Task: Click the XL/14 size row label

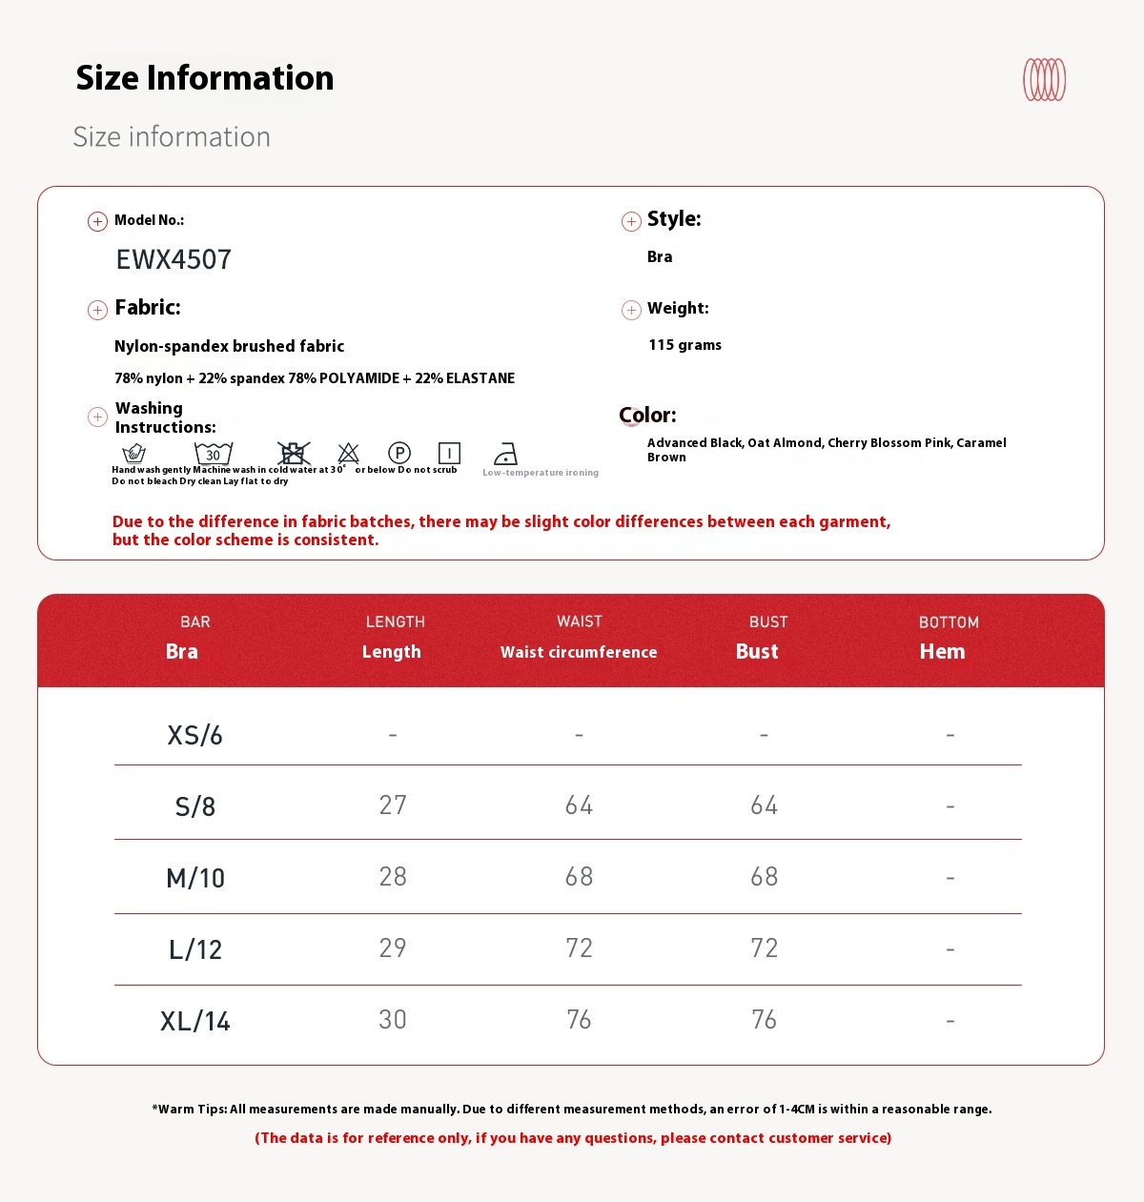Action: click(195, 1021)
